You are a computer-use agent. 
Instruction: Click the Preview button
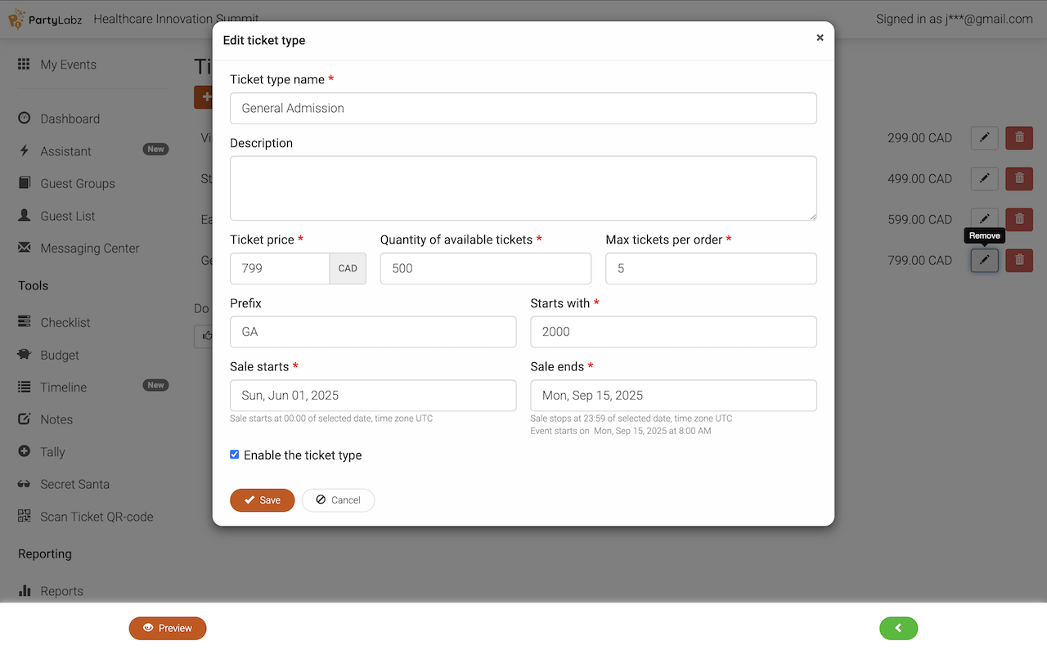(168, 628)
